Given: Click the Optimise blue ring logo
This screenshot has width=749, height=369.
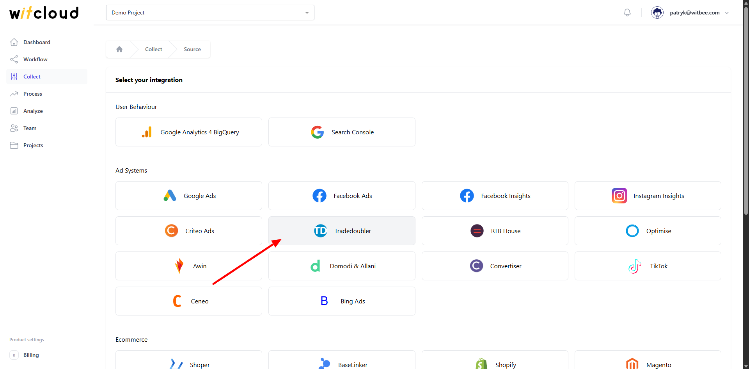Looking at the screenshot, I should pyautogui.click(x=632, y=231).
